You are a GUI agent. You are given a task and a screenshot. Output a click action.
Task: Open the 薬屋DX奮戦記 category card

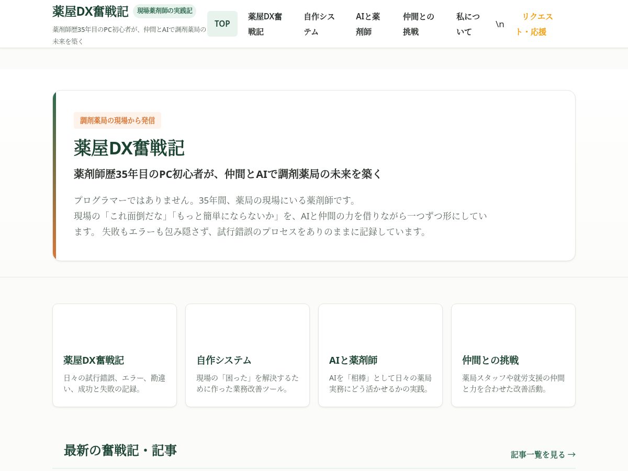(115, 355)
